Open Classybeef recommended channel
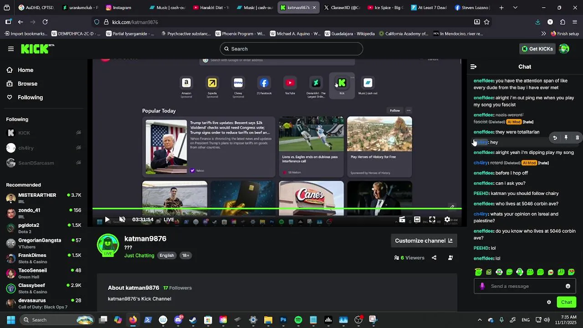Viewport: 583px width, 328px height. click(x=44, y=288)
